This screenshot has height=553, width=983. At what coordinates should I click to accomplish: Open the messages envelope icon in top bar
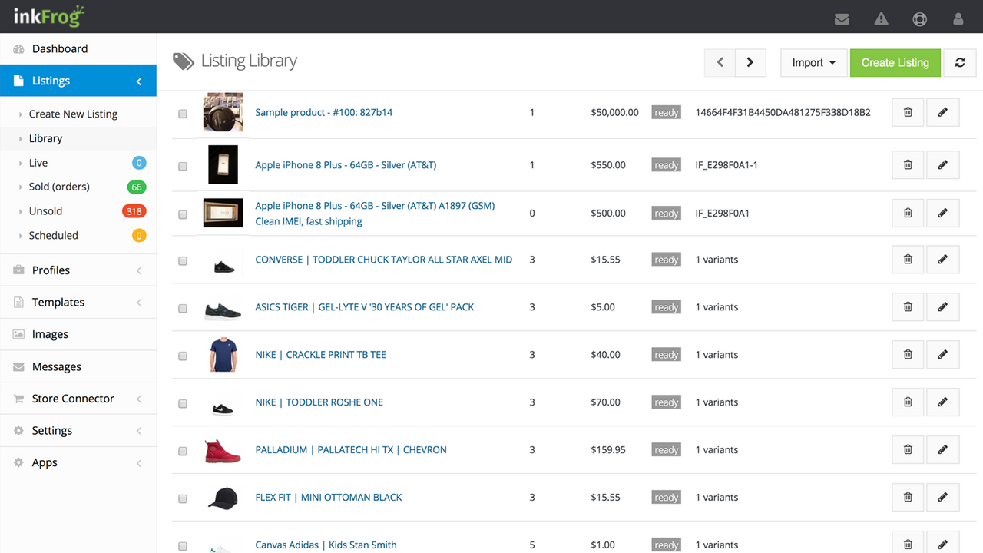(842, 19)
